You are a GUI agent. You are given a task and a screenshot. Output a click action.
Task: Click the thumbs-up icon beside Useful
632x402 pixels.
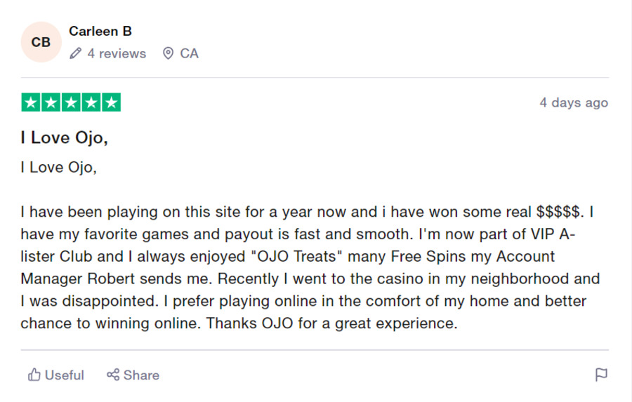(34, 375)
